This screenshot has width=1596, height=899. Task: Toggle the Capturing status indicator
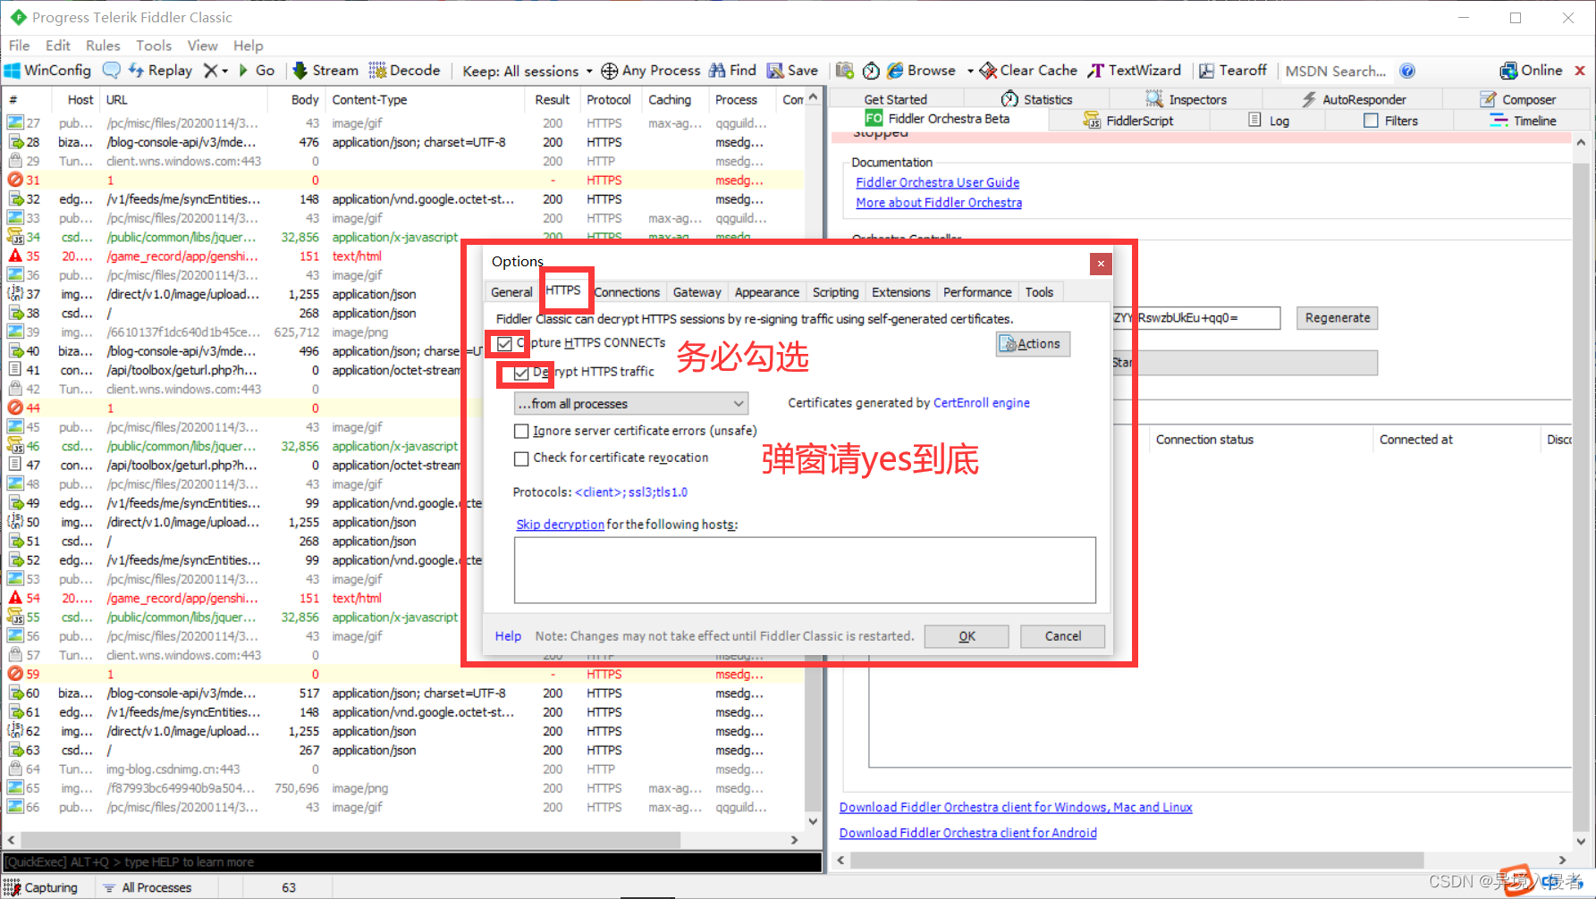click(x=41, y=887)
